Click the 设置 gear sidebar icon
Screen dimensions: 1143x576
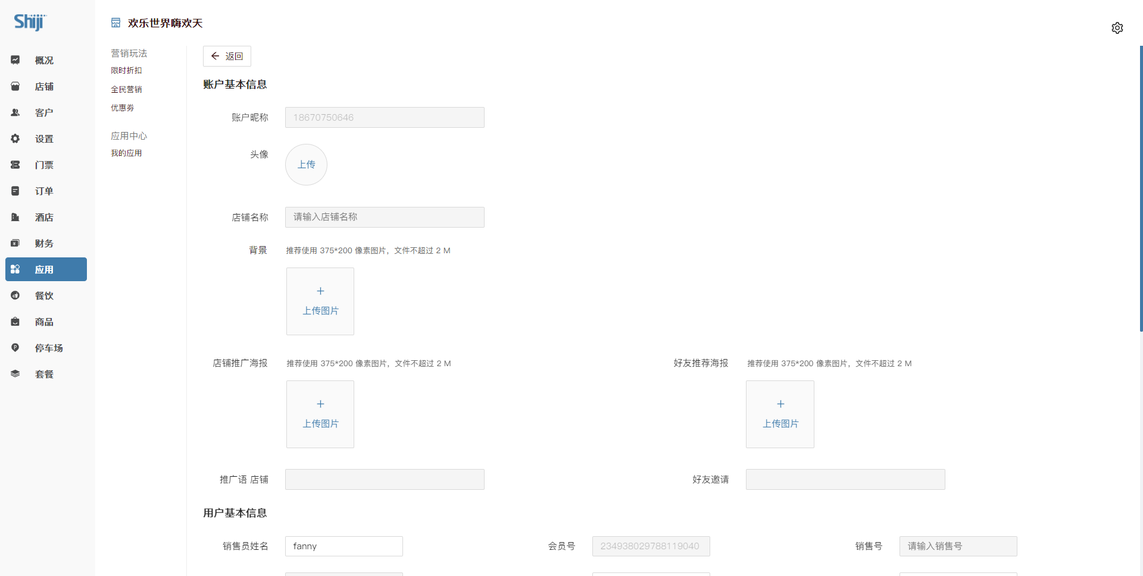coord(15,139)
